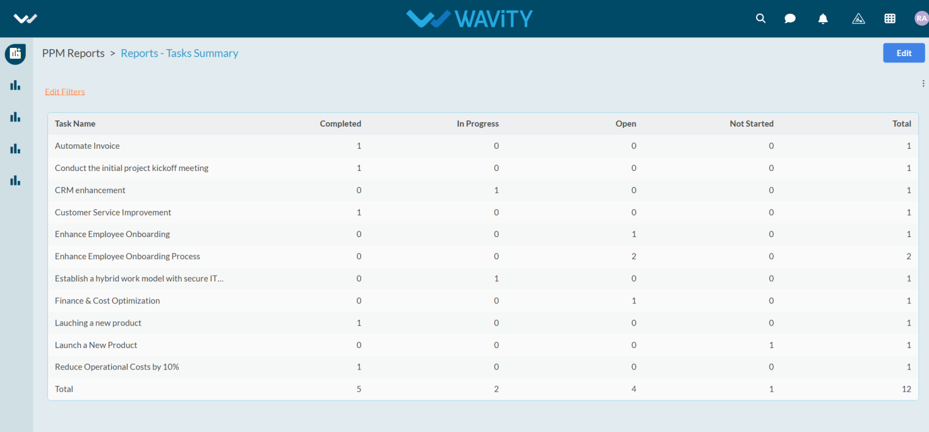Click the Total column header
The image size is (929, 432).
(902, 124)
